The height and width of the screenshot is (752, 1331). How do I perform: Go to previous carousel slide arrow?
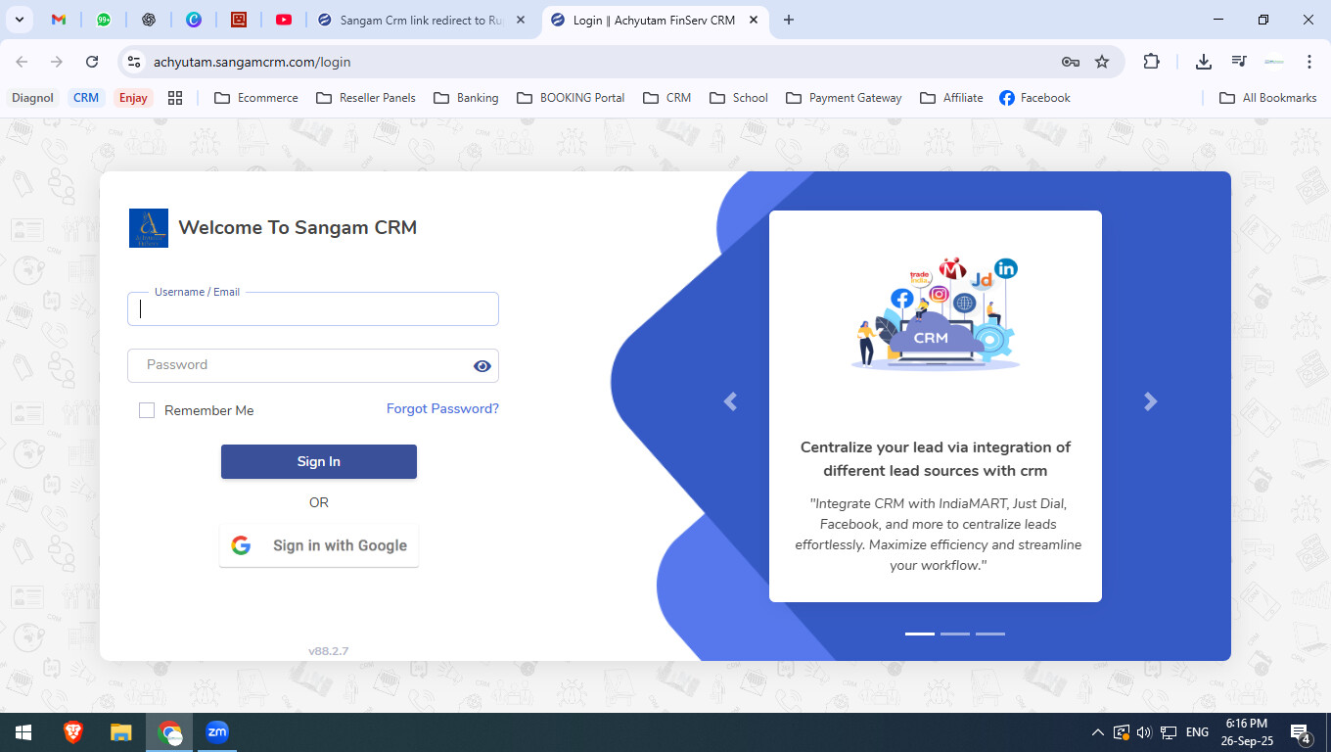pyautogui.click(x=730, y=401)
